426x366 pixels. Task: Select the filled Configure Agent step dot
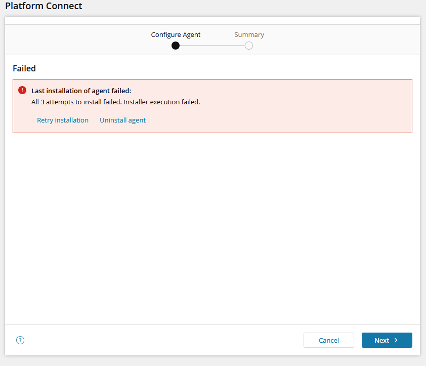pyautogui.click(x=176, y=46)
